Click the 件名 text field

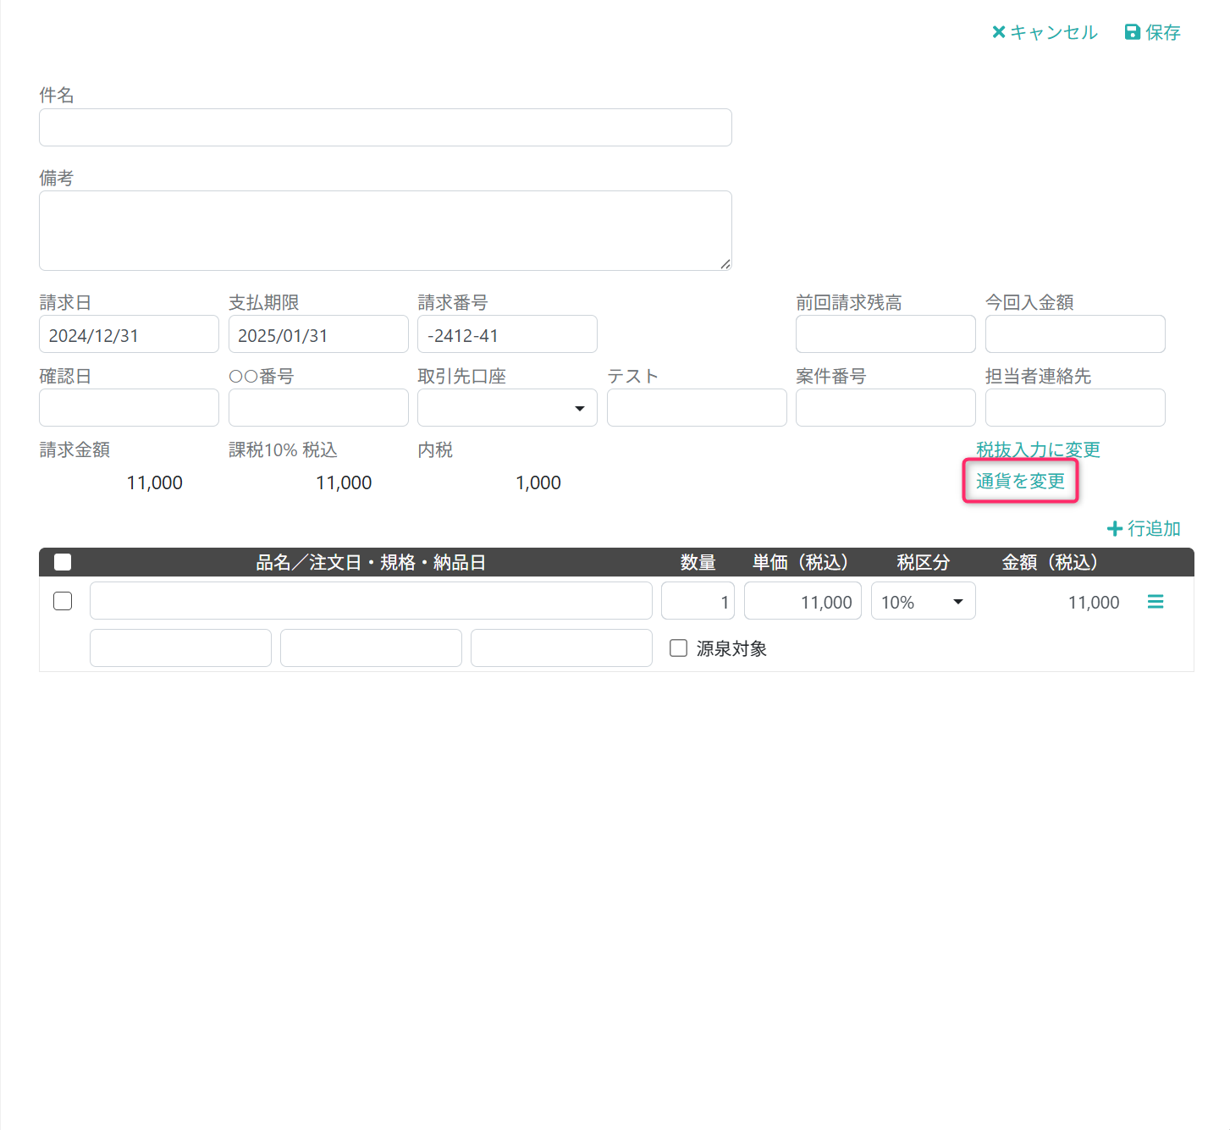coord(385,127)
